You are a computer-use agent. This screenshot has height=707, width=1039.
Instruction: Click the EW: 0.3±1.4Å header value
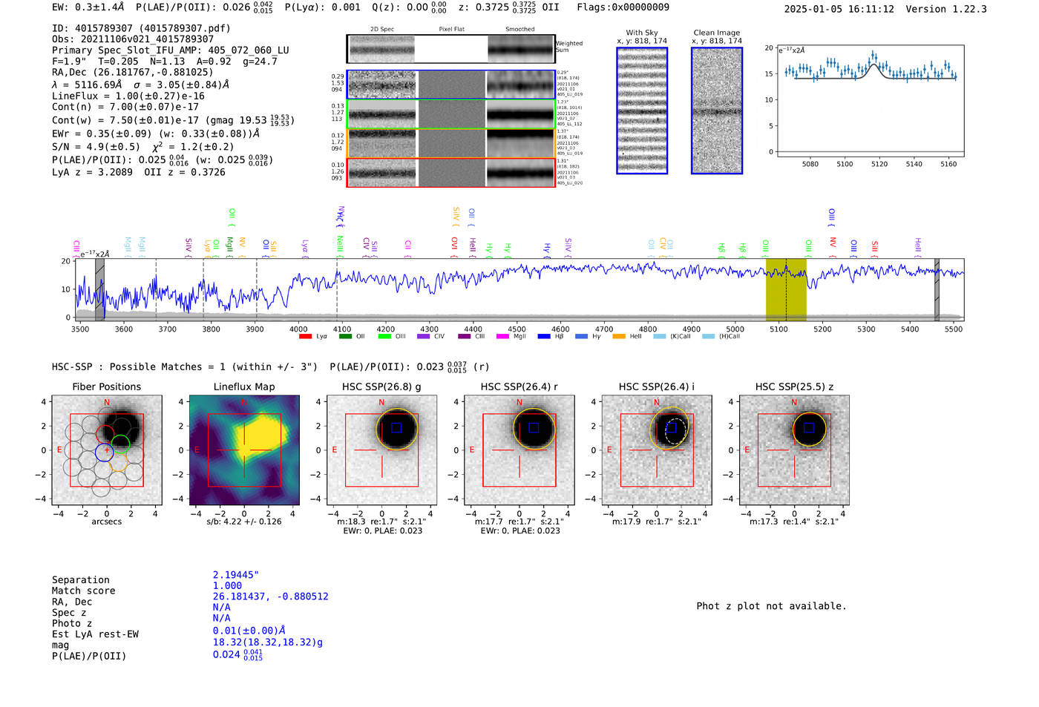pos(88,7)
